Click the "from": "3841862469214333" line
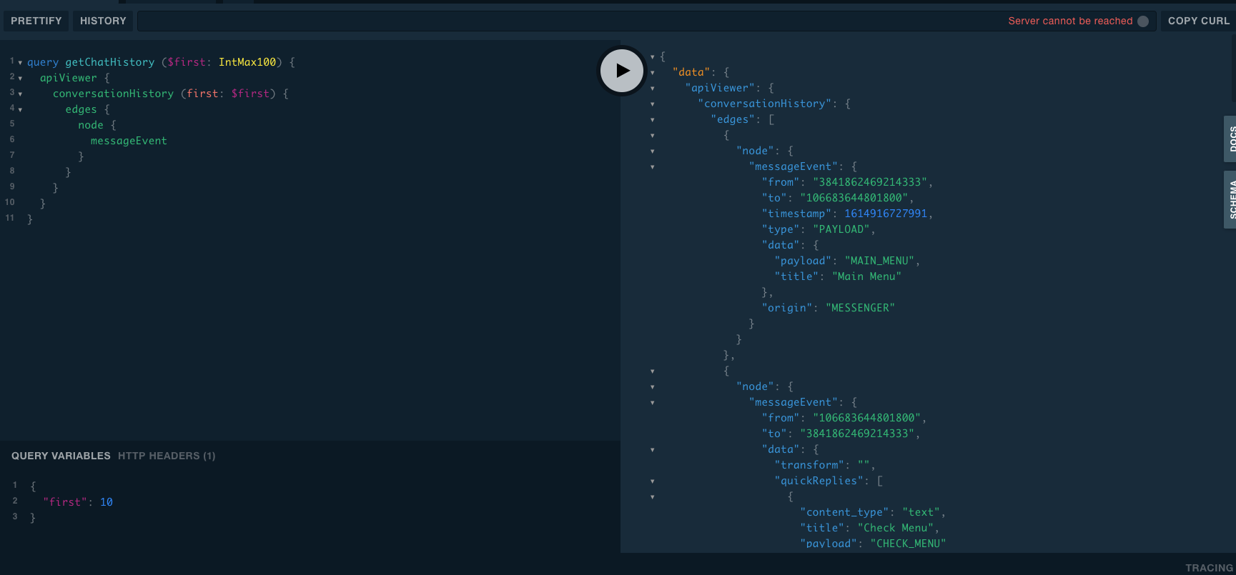The height and width of the screenshot is (575, 1236). tap(847, 182)
